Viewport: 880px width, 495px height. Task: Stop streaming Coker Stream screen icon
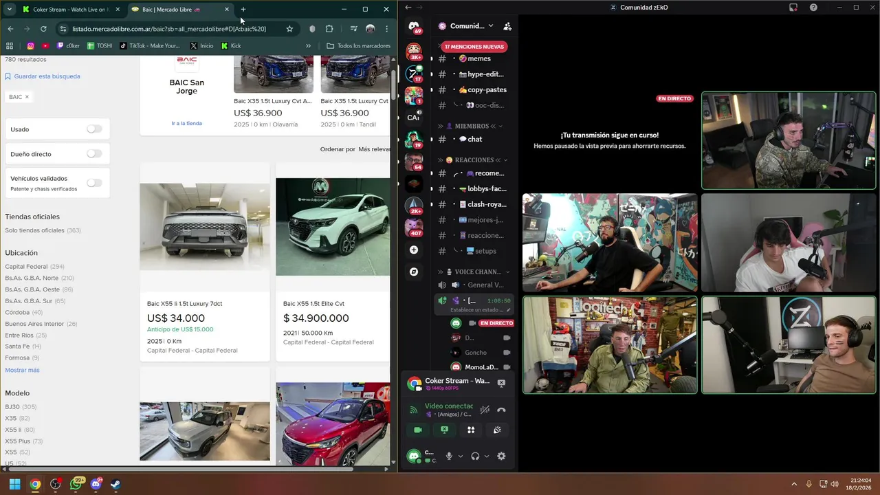501,383
